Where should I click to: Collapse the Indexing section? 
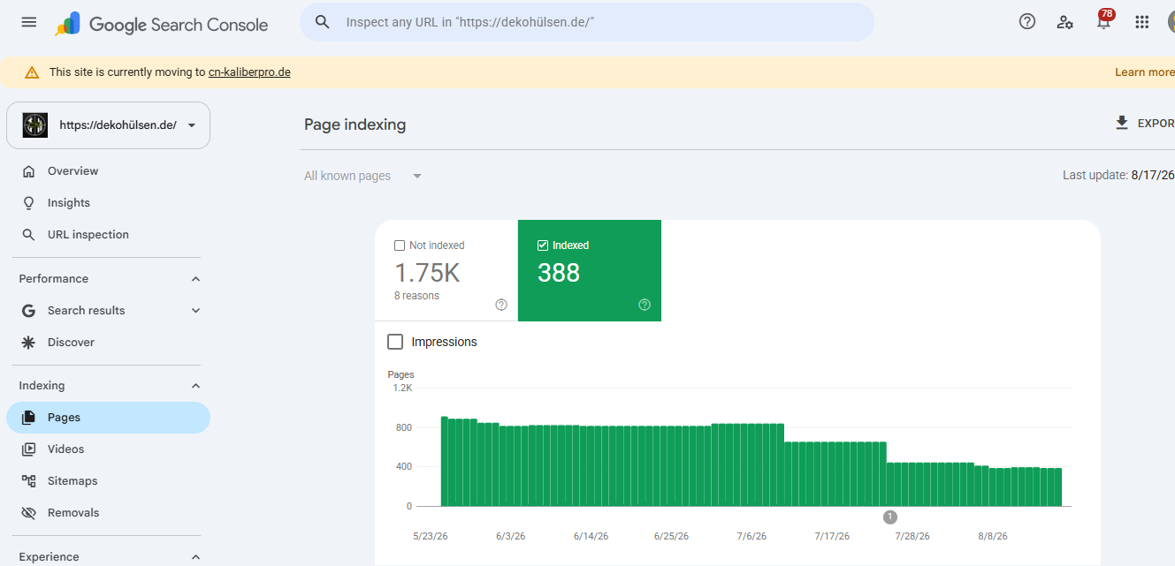[196, 386]
